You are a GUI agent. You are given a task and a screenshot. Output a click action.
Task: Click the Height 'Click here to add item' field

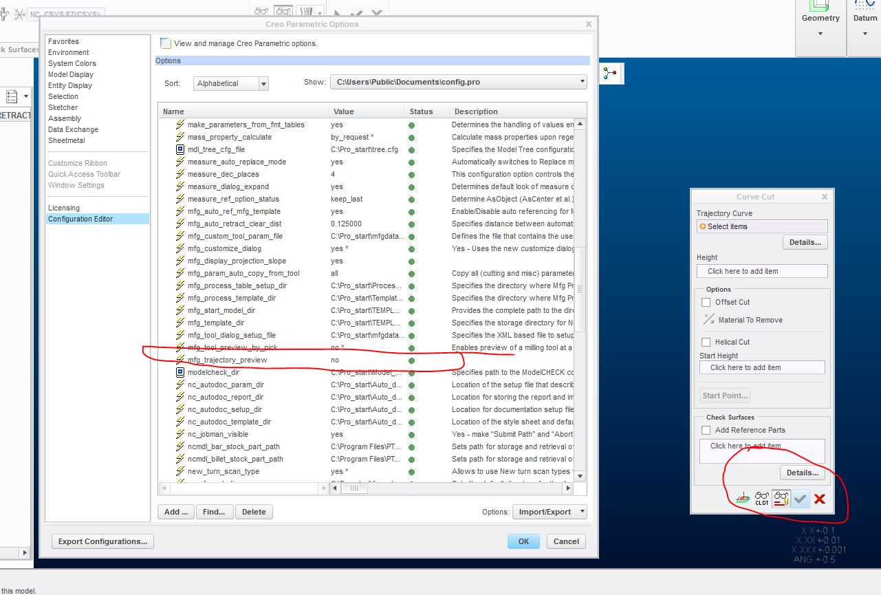762,271
